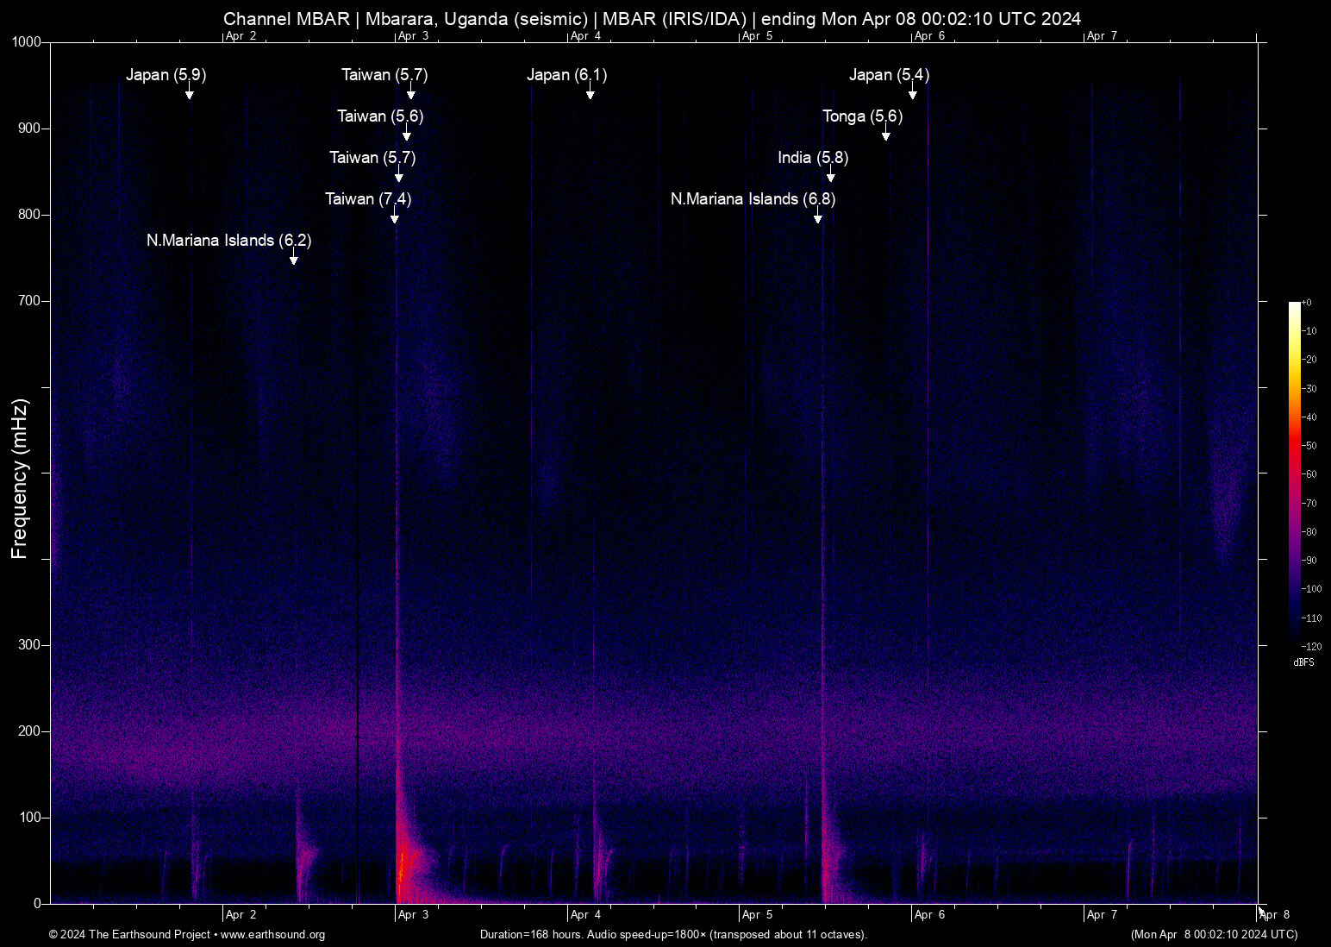Click the dBFS color scale bar
Image resolution: width=1331 pixels, height=947 pixels.
tap(1295, 473)
